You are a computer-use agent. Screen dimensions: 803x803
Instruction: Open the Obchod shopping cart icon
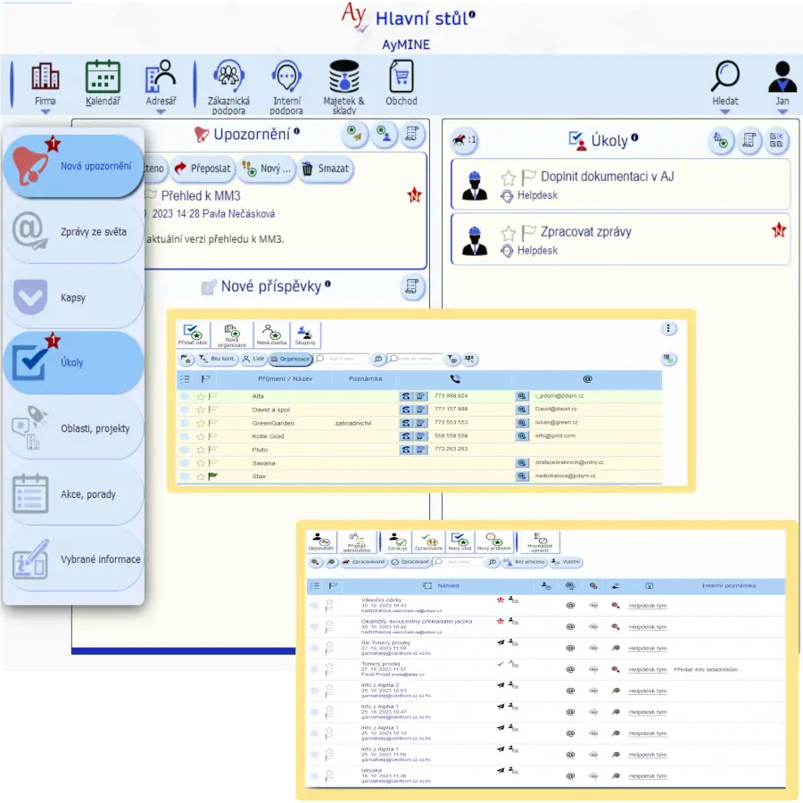tap(401, 79)
